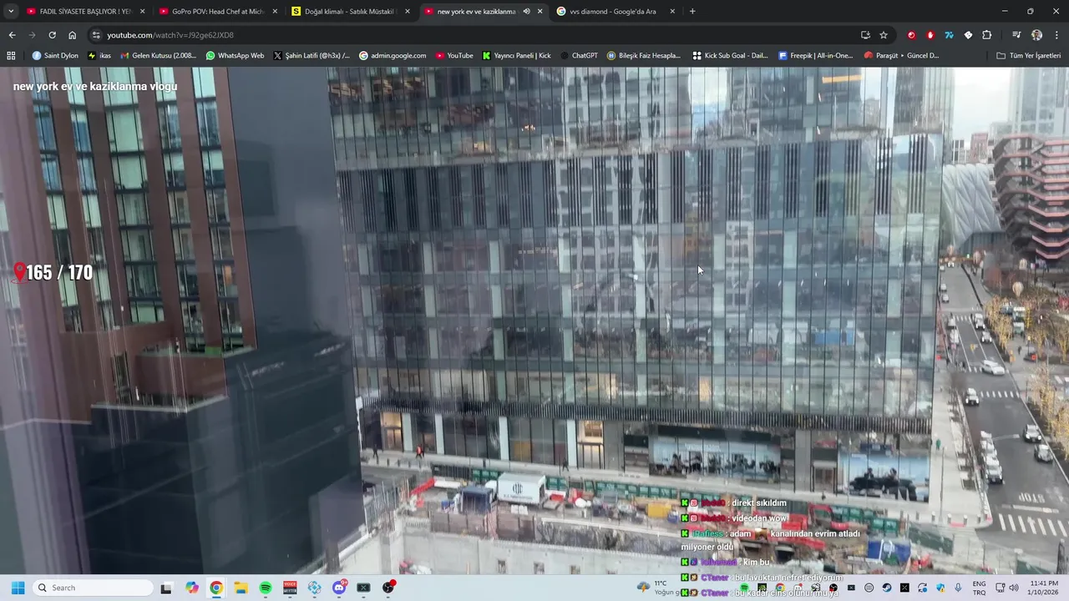Image resolution: width=1069 pixels, height=601 pixels.
Task: Install or cast icon in address bar
Action: [x=865, y=35]
